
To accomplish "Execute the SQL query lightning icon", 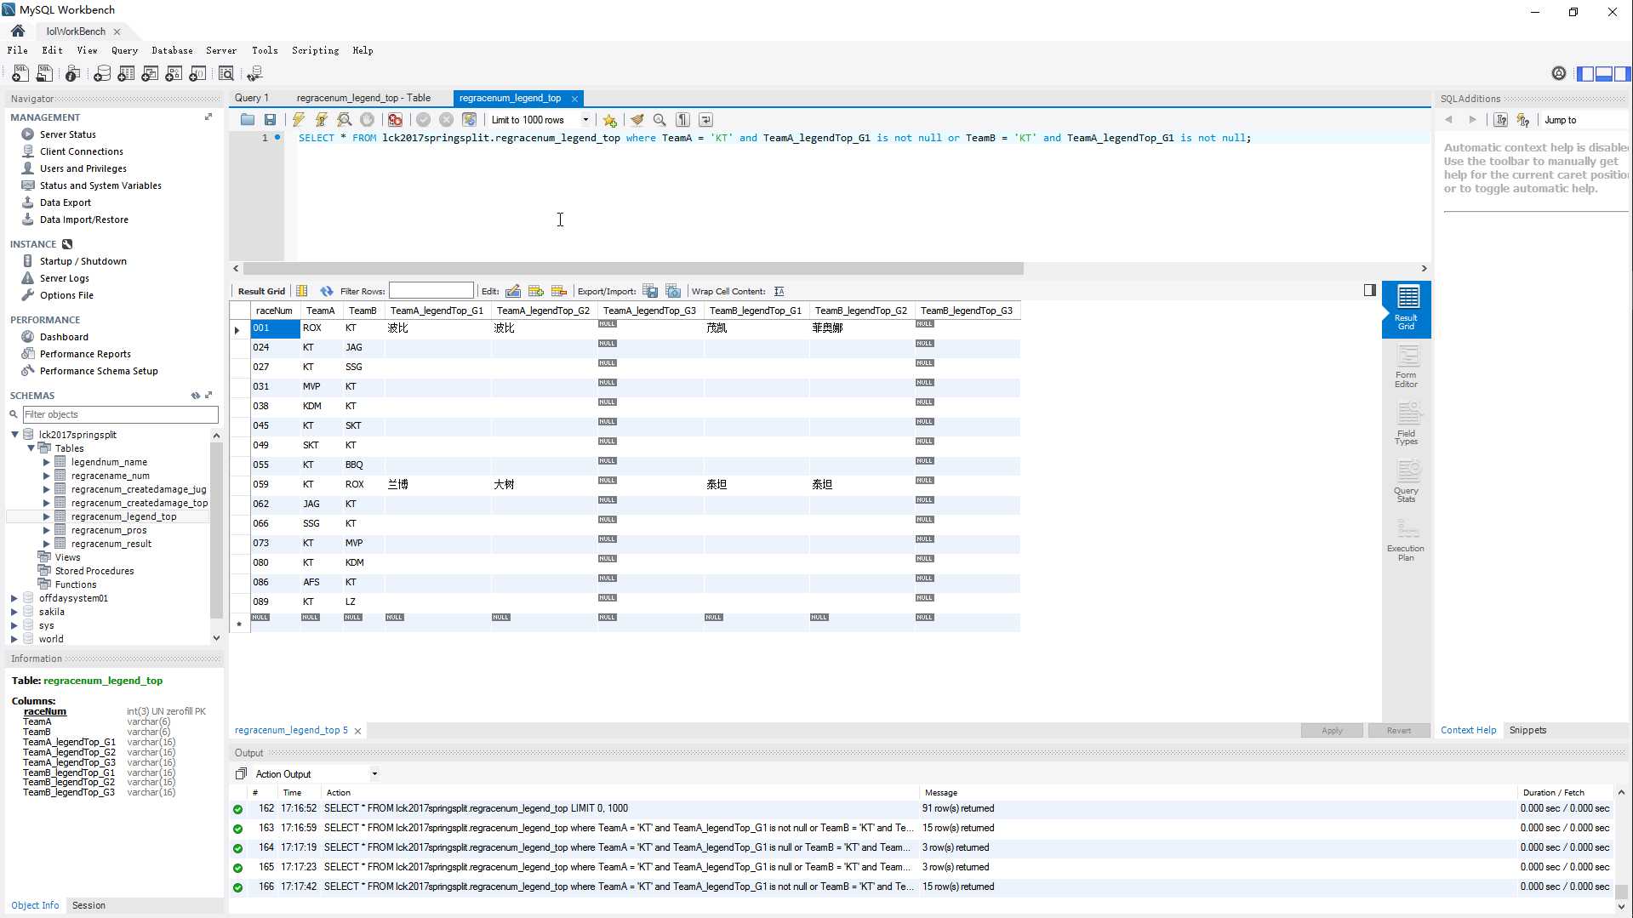I will [x=299, y=120].
